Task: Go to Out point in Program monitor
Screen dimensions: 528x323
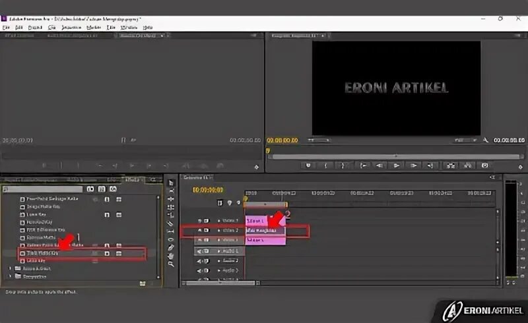Action: coord(430,165)
